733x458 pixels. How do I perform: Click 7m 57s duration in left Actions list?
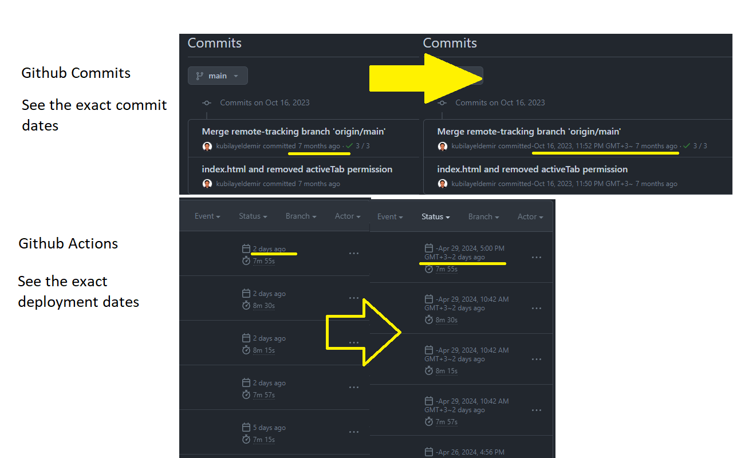tap(264, 395)
